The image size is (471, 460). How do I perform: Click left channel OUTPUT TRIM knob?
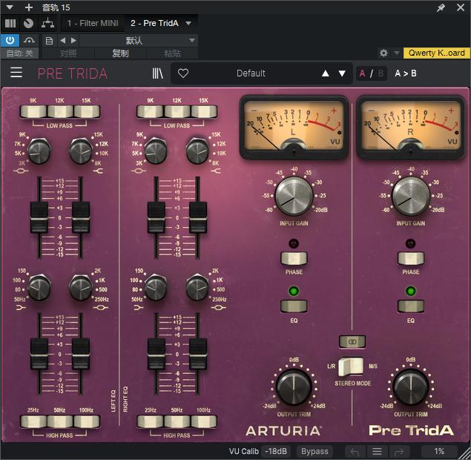pos(294,387)
